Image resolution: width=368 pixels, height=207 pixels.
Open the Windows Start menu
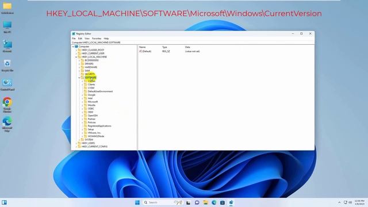pos(137,202)
